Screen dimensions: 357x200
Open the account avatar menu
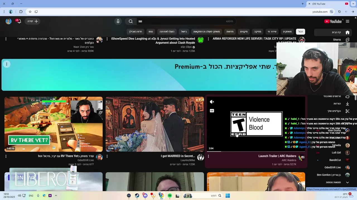pyautogui.click(x=8, y=21)
